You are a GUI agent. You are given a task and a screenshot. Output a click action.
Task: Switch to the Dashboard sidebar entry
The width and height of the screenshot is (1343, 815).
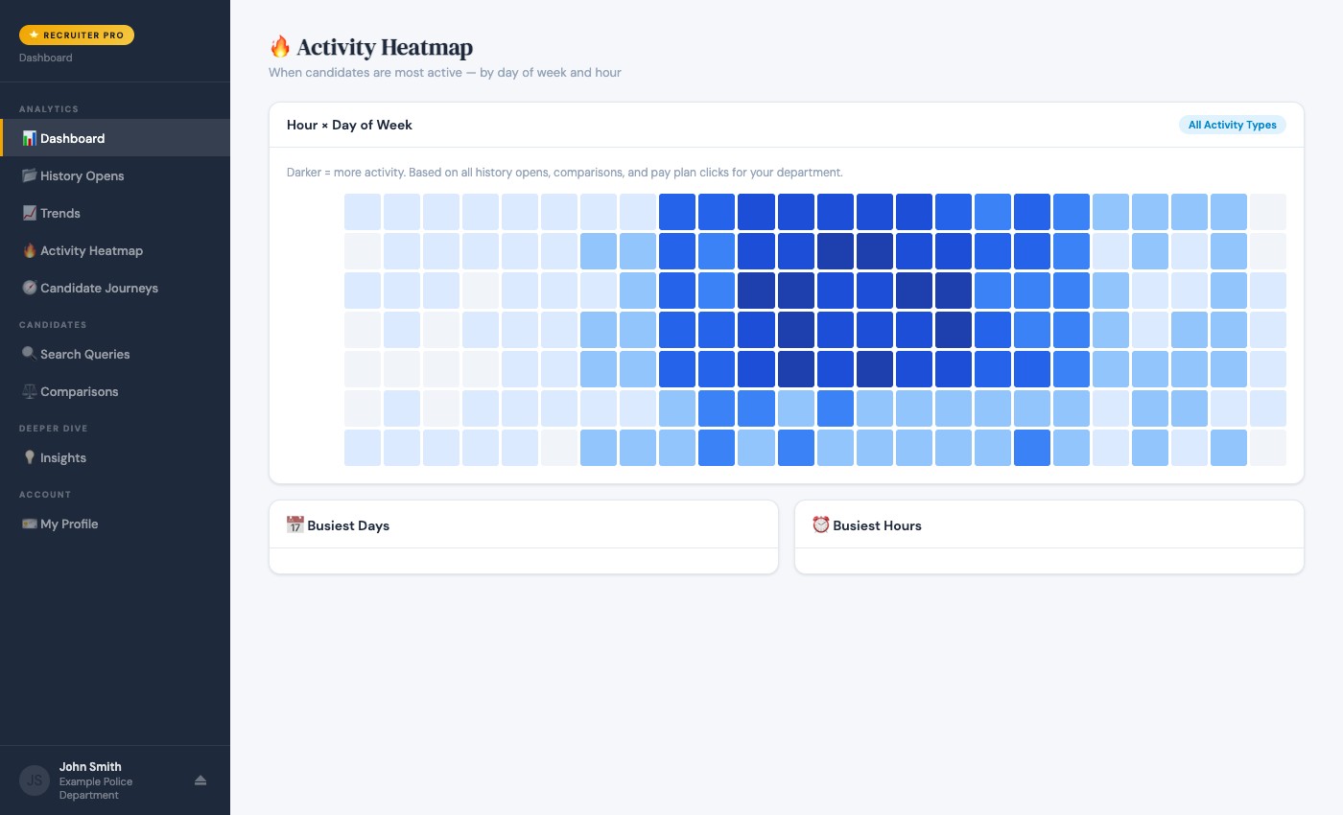pos(70,138)
